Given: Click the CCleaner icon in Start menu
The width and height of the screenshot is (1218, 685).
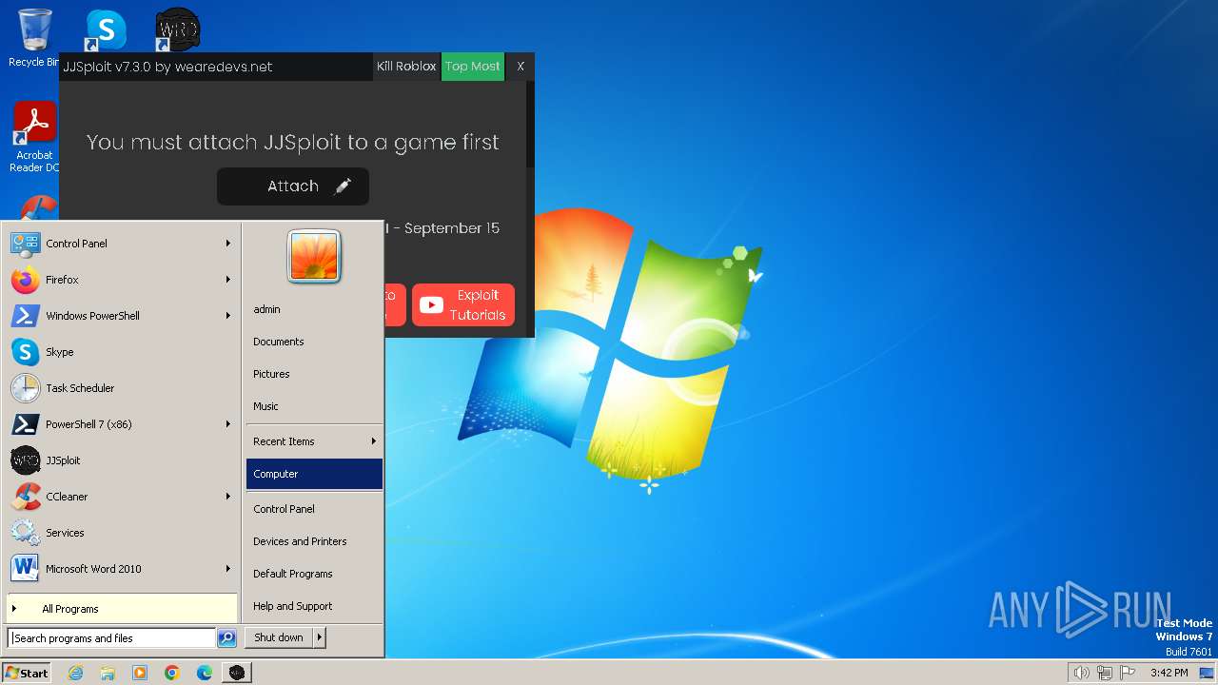Looking at the screenshot, I should (x=25, y=497).
